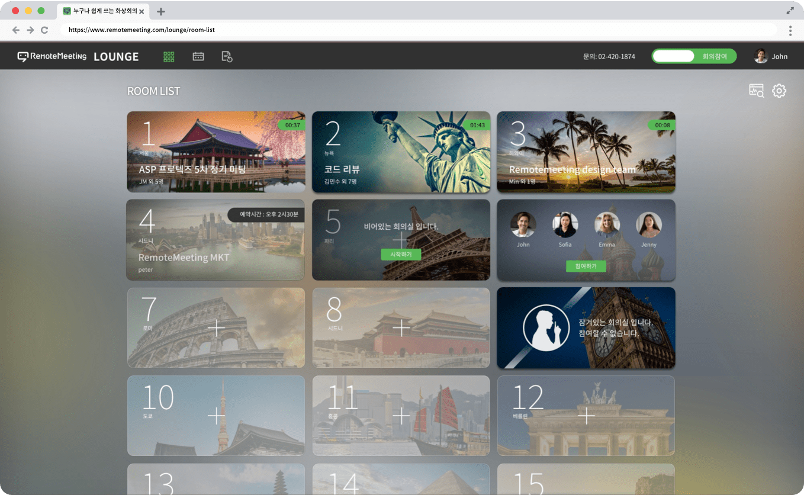Screen dimensions: 804x495
Task: Click the plus icon in room 12
Action: (586, 416)
